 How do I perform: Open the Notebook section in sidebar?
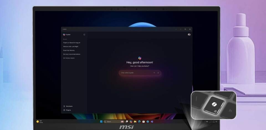pos(68,106)
